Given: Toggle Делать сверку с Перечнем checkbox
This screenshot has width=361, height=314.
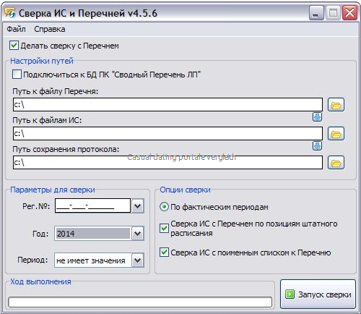Looking at the screenshot, I should (x=14, y=46).
